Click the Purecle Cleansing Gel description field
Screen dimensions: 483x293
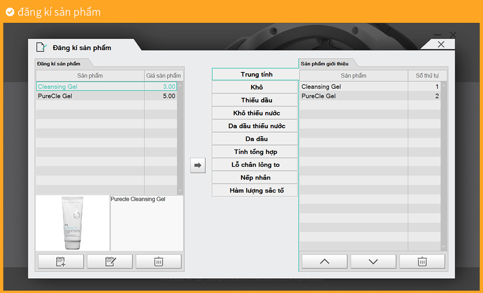147,222
